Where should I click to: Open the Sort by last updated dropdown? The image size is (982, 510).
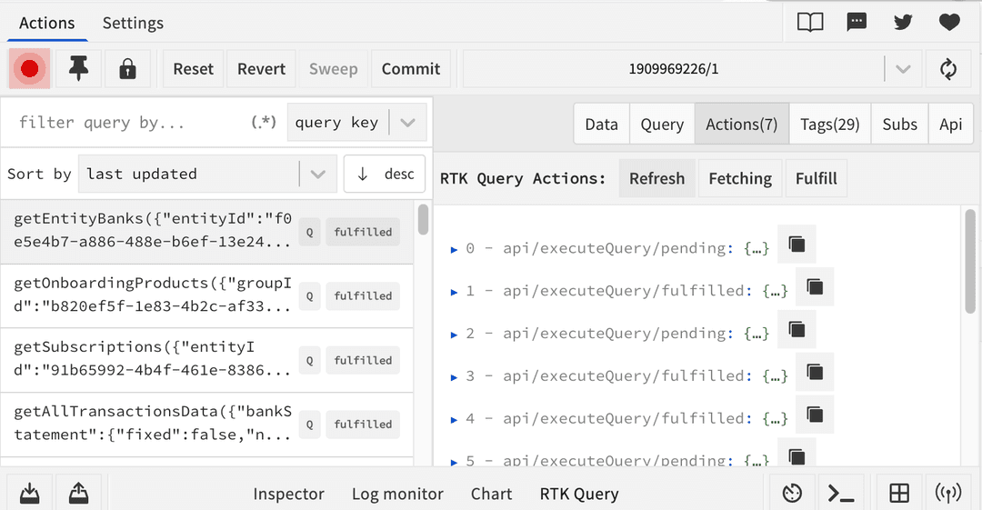click(x=207, y=174)
